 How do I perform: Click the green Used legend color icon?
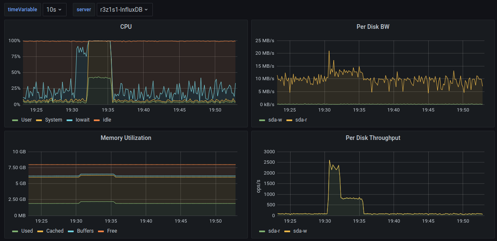[x=15, y=231]
